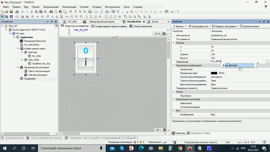Click the first highlighted icon in second toolbar row
The width and height of the screenshot is (270, 152).
click(2, 16)
